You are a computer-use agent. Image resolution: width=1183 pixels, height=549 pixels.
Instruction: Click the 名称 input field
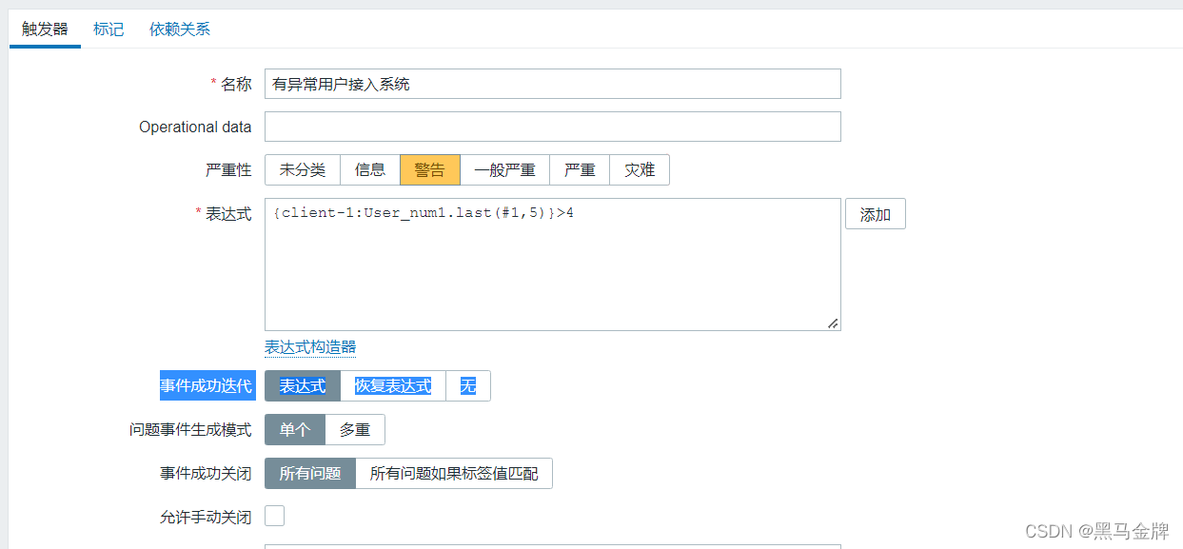pos(552,84)
